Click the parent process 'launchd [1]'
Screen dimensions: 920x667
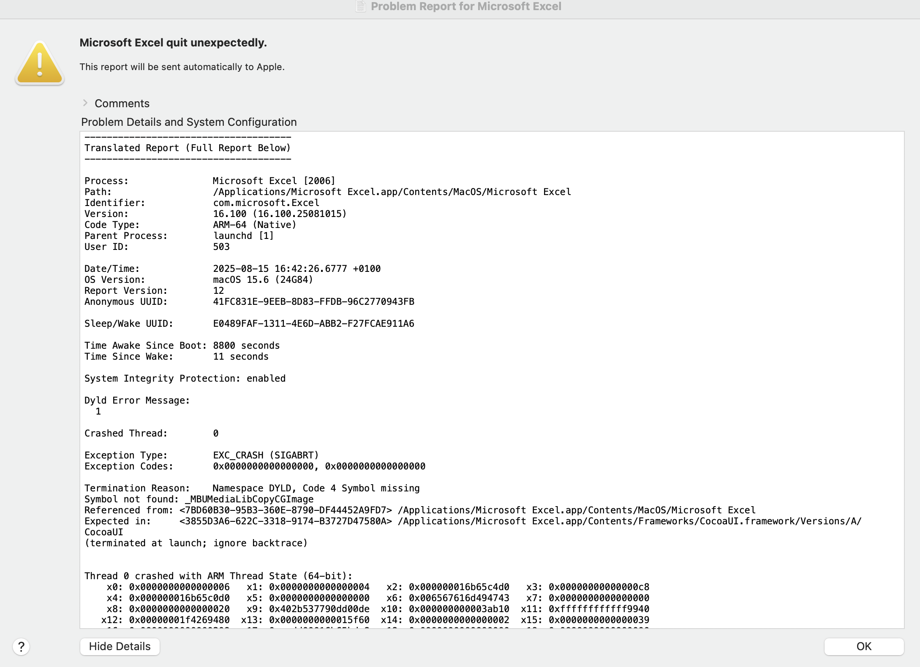tap(243, 236)
